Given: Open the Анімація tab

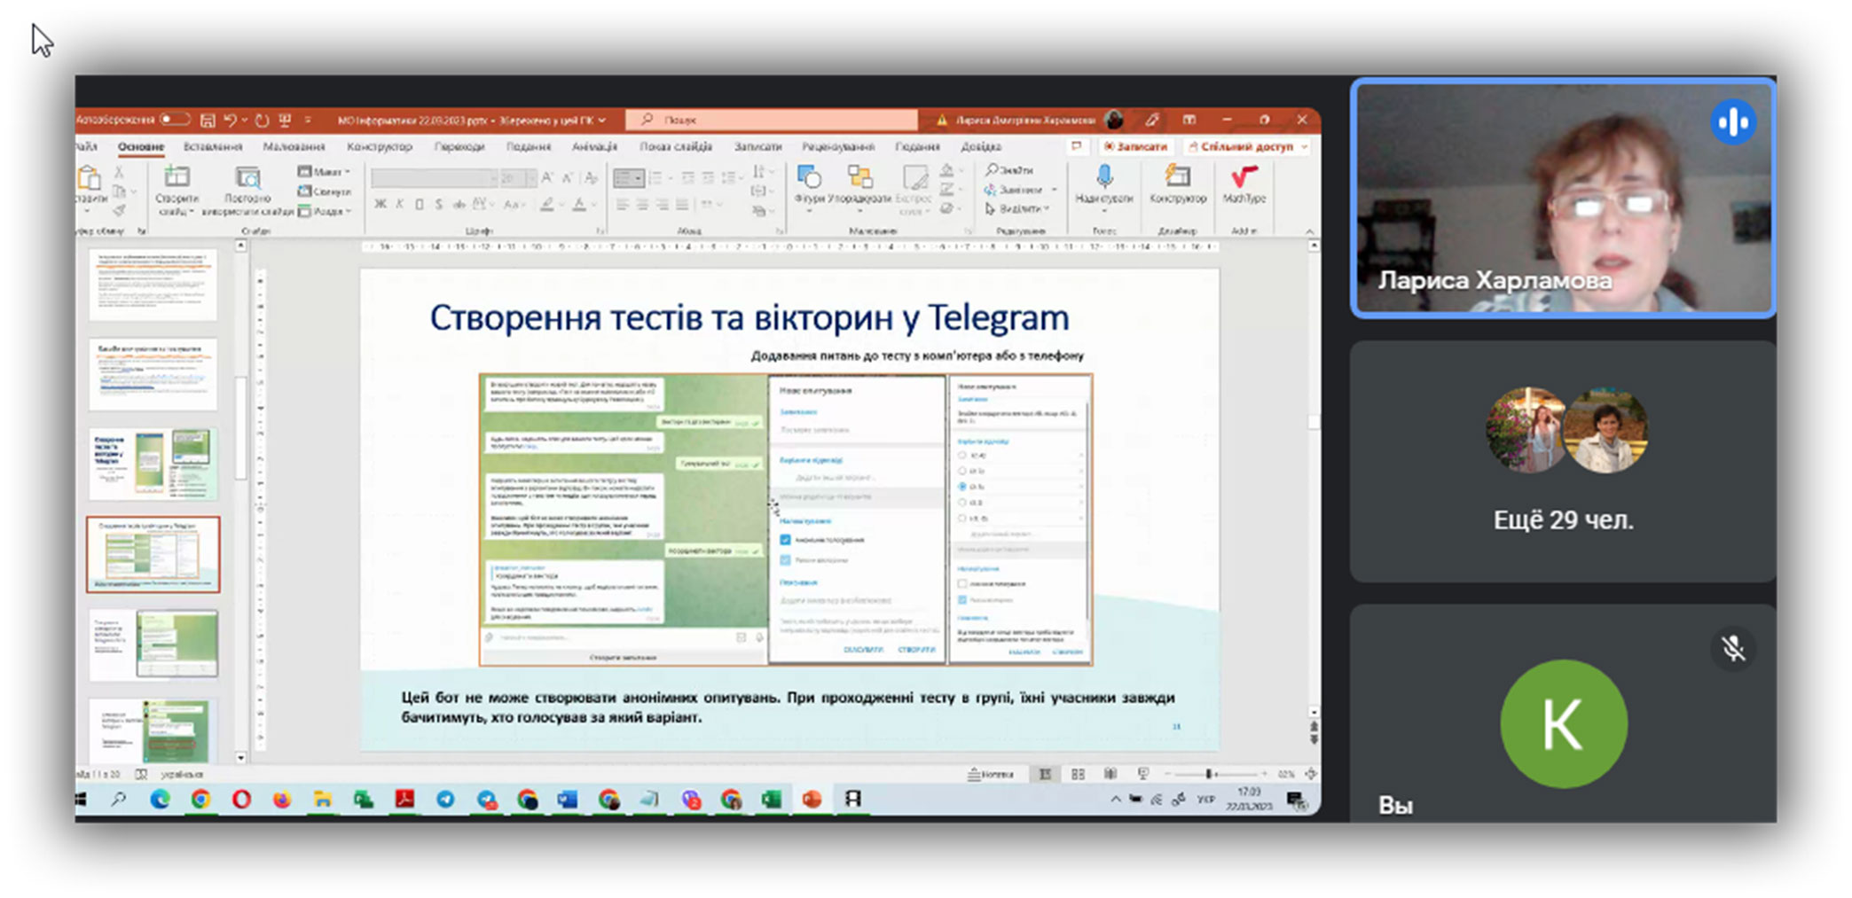Looking at the screenshot, I should point(594,146).
